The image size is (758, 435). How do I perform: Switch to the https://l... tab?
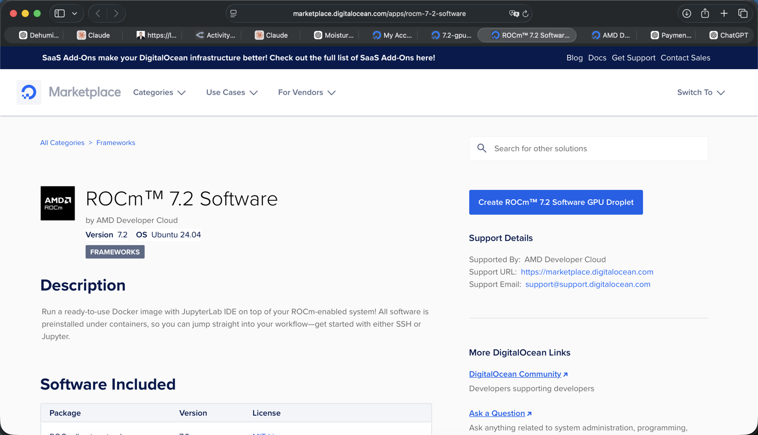click(157, 35)
